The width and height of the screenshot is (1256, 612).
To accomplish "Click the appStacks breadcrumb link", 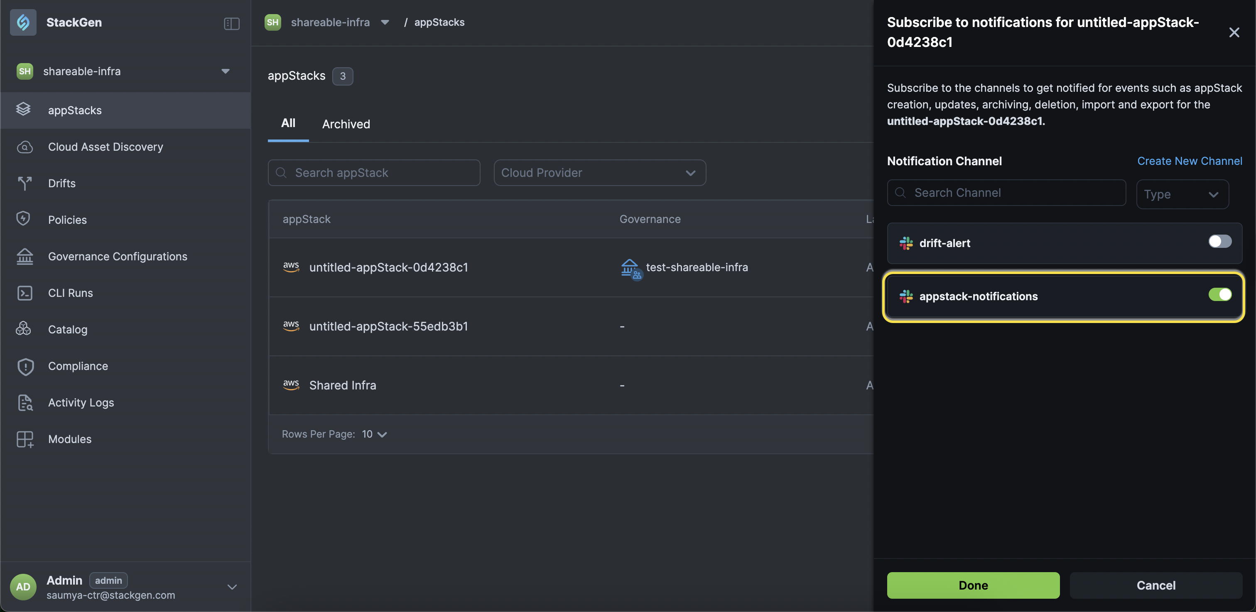I will click(x=439, y=22).
